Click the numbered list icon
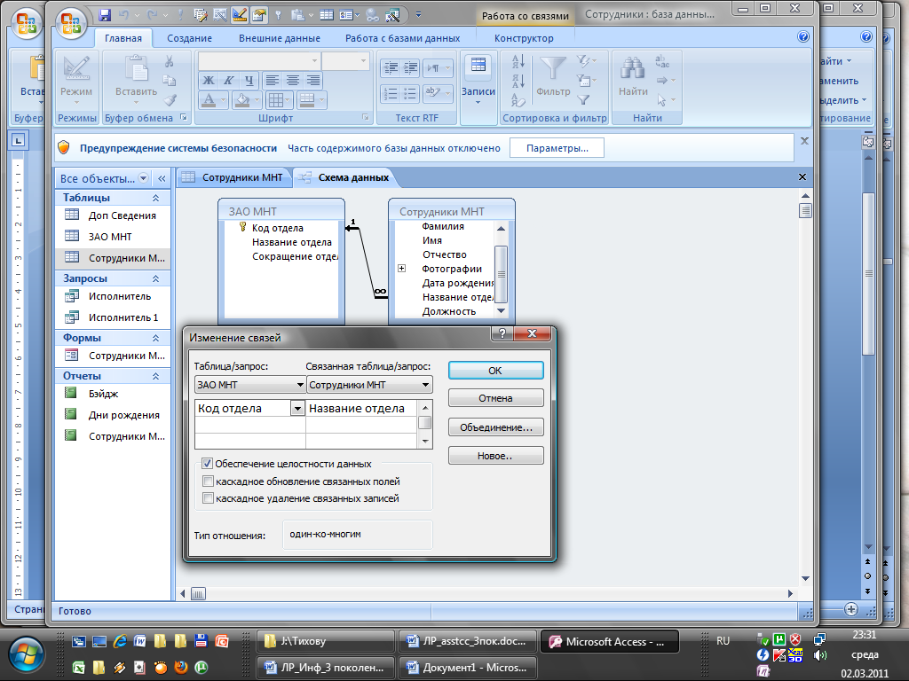909x681 pixels. click(x=391, y=93)
